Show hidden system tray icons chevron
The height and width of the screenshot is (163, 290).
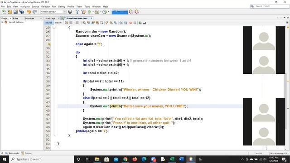click(242, 159)
